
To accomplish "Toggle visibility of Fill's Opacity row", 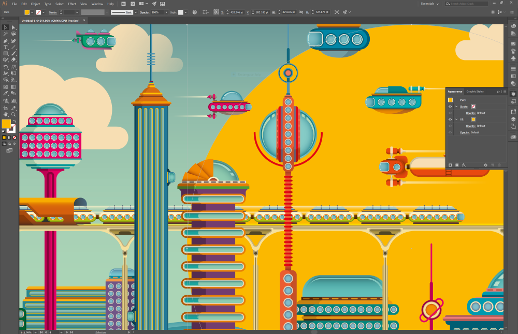I will (x=450, y=126).
